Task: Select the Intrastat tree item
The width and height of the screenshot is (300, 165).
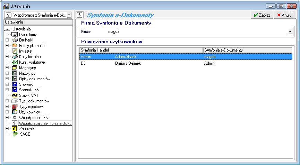Action: tap(26, 51)
